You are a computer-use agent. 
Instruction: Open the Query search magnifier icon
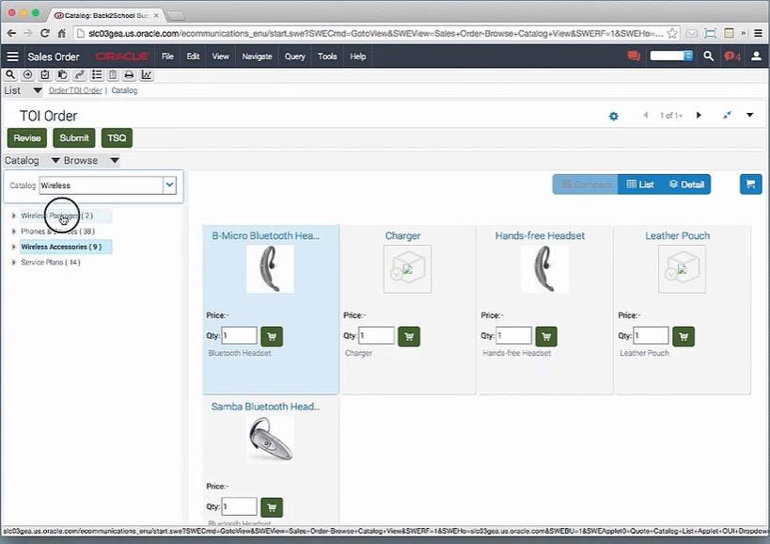[10, 73]
